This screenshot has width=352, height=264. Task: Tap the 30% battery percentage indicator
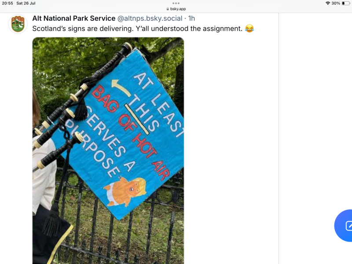click(336, 3)
